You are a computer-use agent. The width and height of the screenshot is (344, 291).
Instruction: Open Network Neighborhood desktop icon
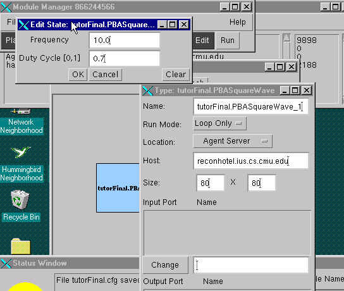pos(21,121)
